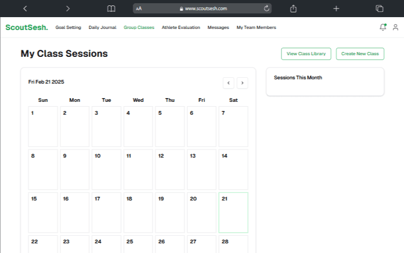Click the Create New Class button
The width and height of the screenshot is (404, 253).
coord(360,54)
